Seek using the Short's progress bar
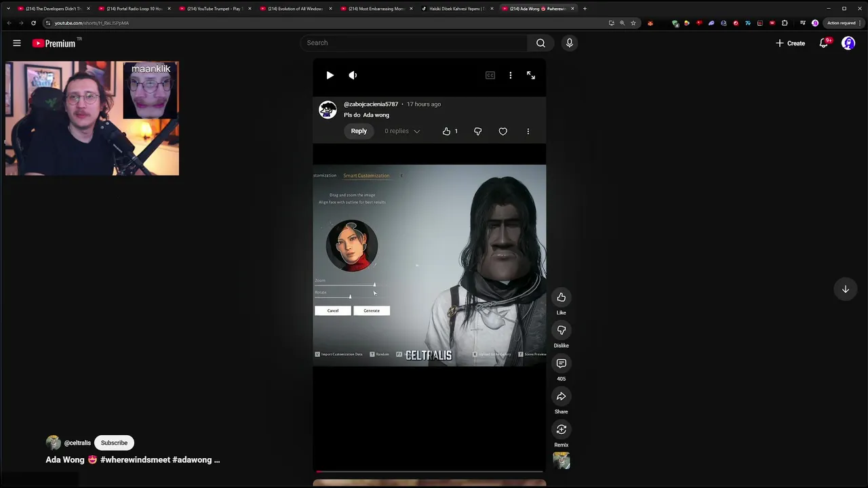Screen dimensions: 868x488 pyautogui.click(x=429, y=471)
